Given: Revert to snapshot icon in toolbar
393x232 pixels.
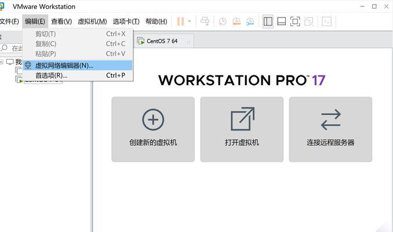Looking at the screenshot, I should [236, 21].
